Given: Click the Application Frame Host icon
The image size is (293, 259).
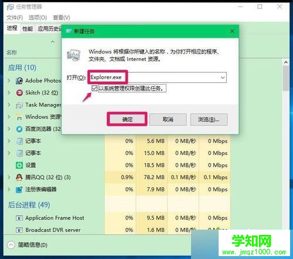Looking at the screenshot, I should (19, 218).
